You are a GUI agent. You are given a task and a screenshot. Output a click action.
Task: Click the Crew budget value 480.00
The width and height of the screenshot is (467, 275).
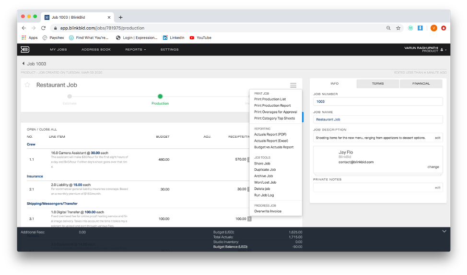coord(164,159)
